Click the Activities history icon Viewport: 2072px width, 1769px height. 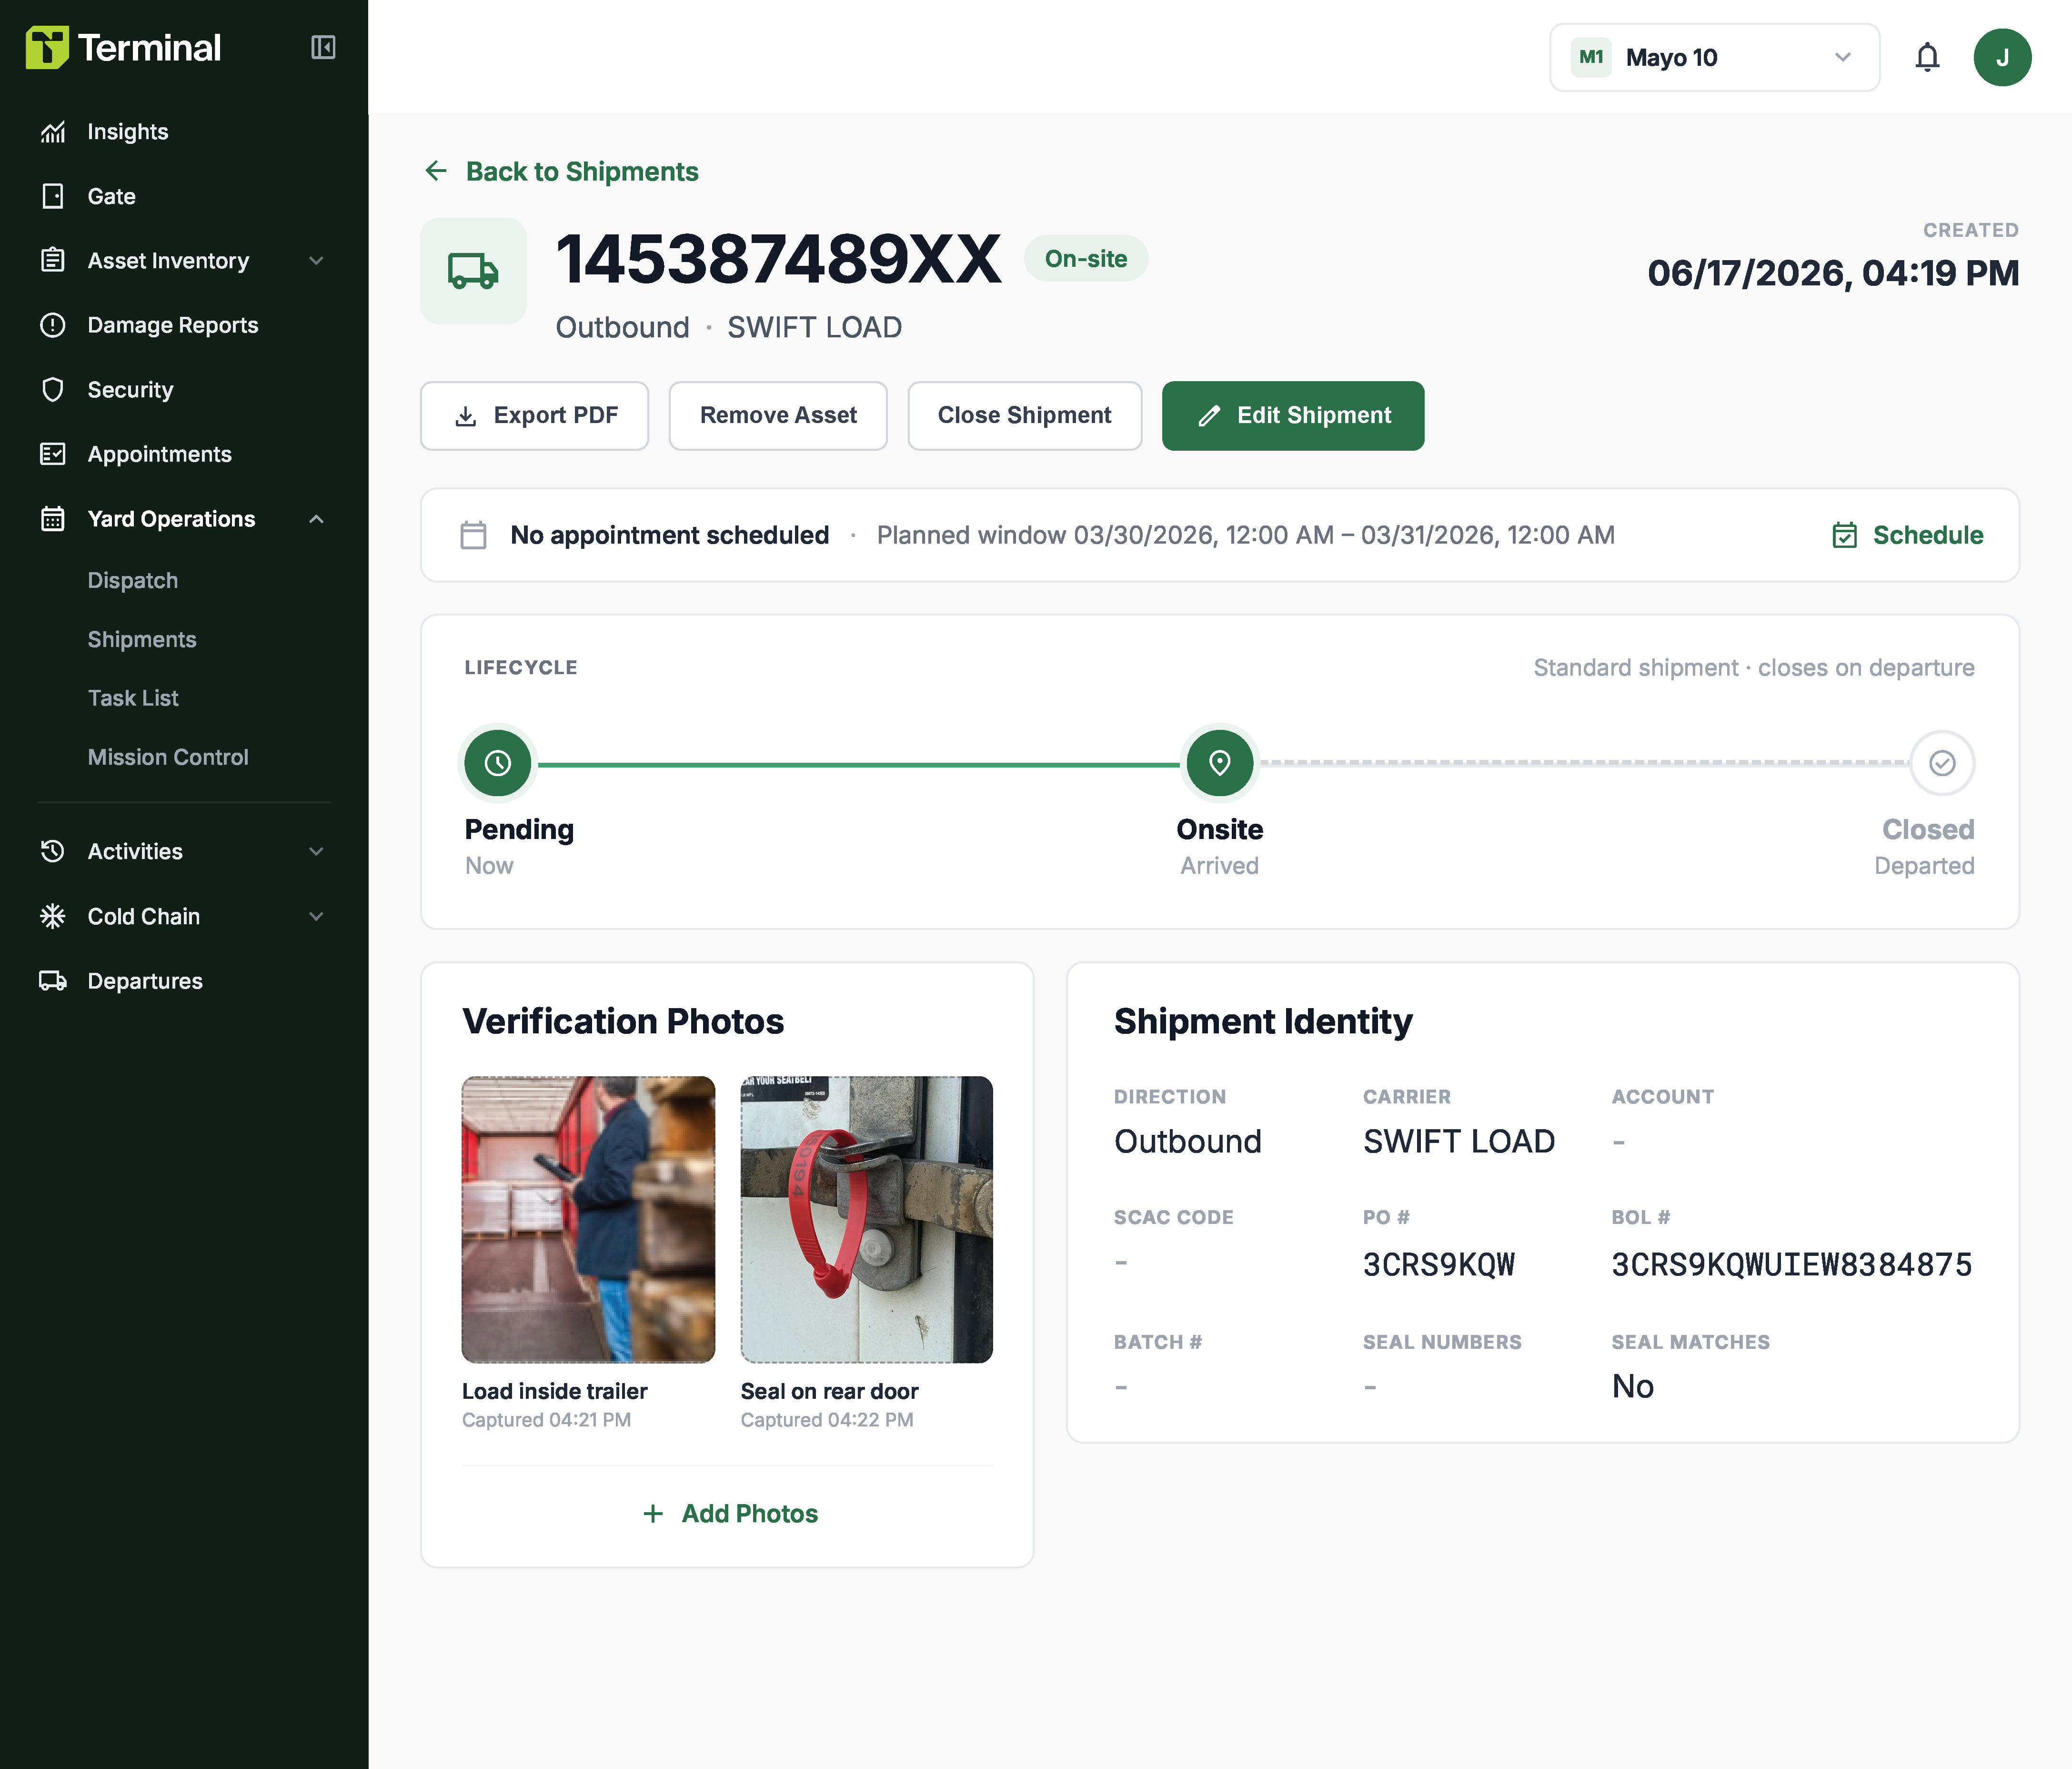pyautogui.click(x=53, y=852)
